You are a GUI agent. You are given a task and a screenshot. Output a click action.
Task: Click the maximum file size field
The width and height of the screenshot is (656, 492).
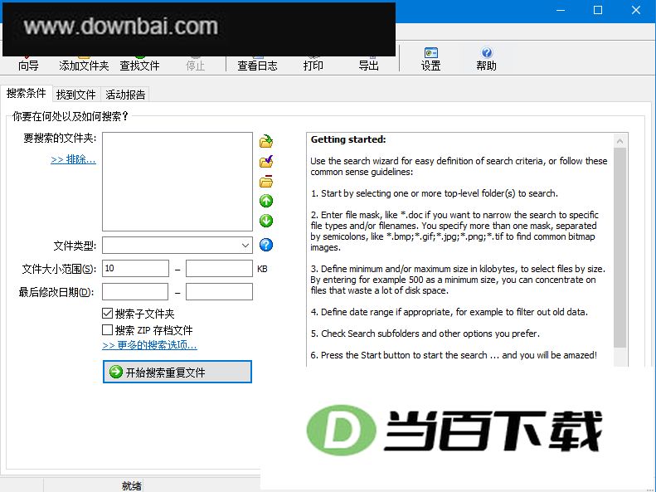pyautogui.click(x=219, y=269)
